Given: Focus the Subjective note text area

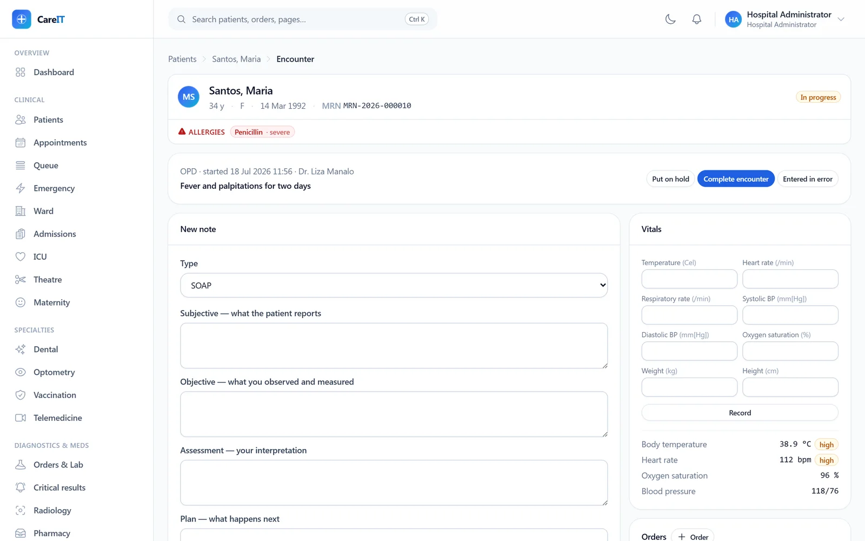Looking at the screenshot, I should (x=394, y=346).
